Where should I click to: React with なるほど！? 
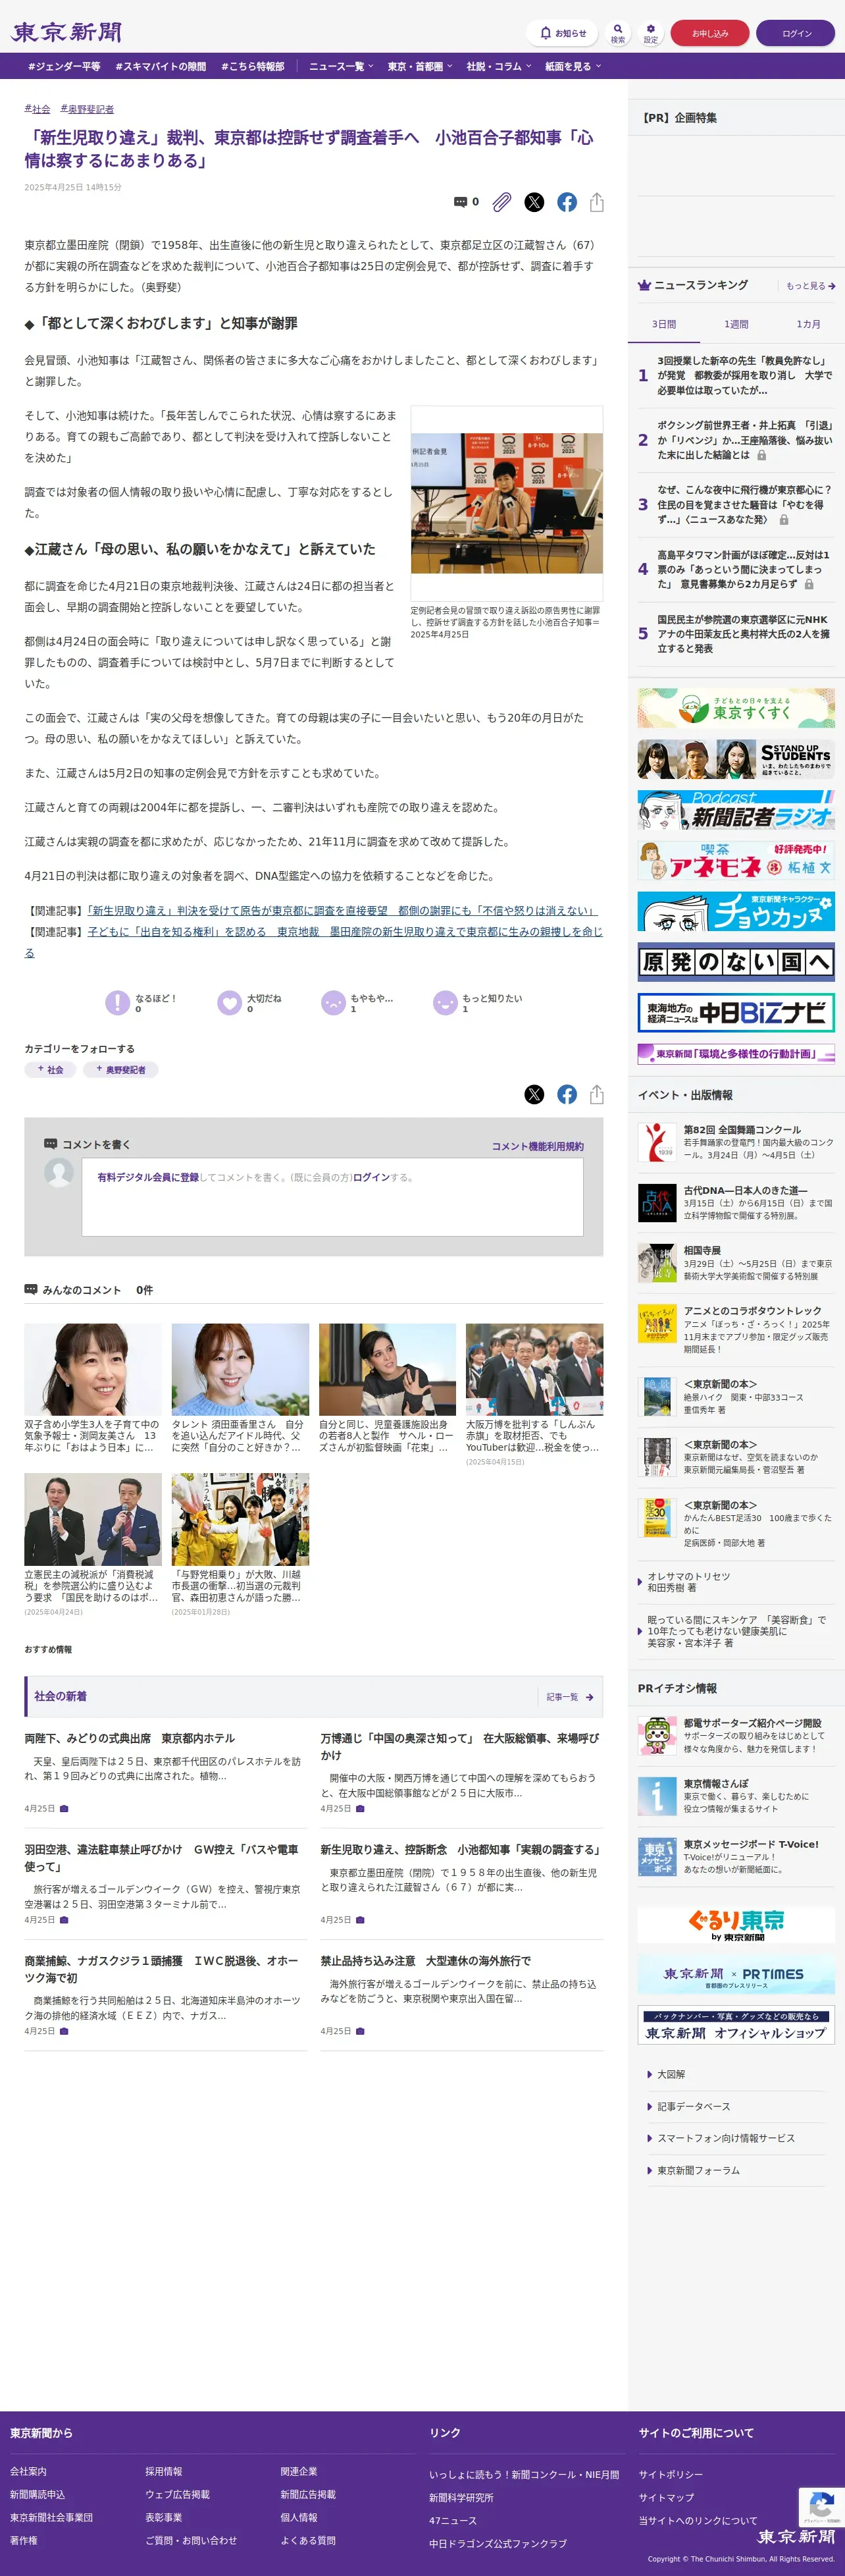coord(118,1002)
